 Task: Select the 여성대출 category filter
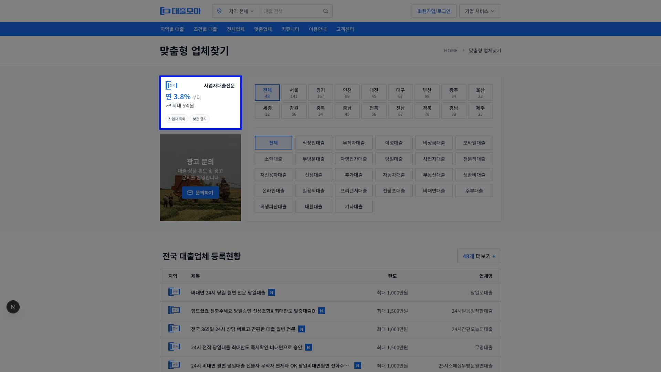pos(394,142)
